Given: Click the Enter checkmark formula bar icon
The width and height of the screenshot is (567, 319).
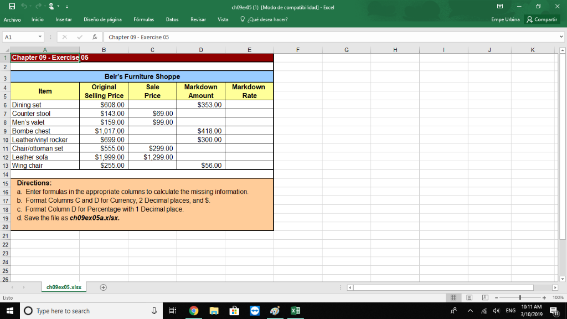Looking at the screenshot, I should 80,37.
